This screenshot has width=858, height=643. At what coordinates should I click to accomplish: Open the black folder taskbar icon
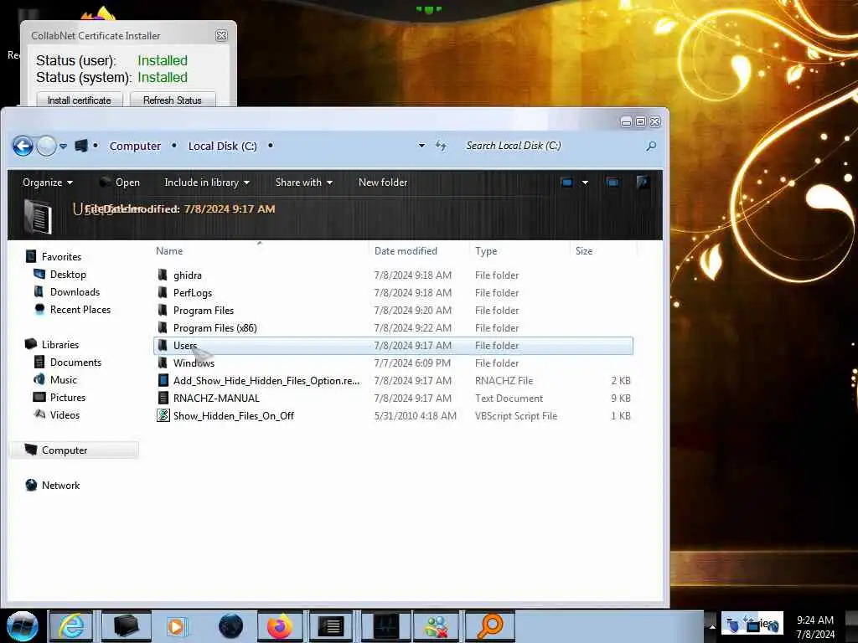126,626
